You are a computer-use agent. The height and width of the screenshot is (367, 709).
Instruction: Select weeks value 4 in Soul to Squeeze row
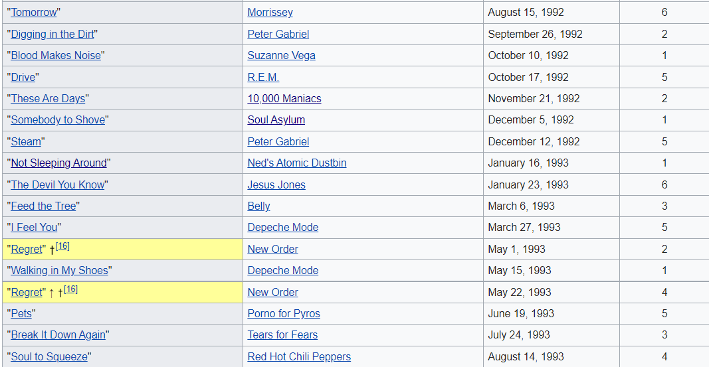(x=664, y=356)
